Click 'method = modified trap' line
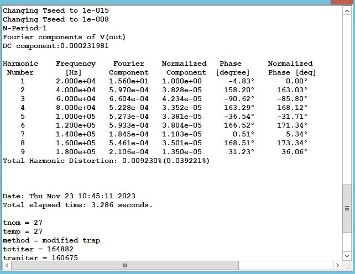This screenshot has width=355, height=274. 51,240
